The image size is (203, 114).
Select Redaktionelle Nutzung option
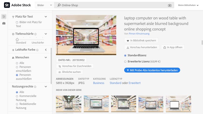point(17,104)
